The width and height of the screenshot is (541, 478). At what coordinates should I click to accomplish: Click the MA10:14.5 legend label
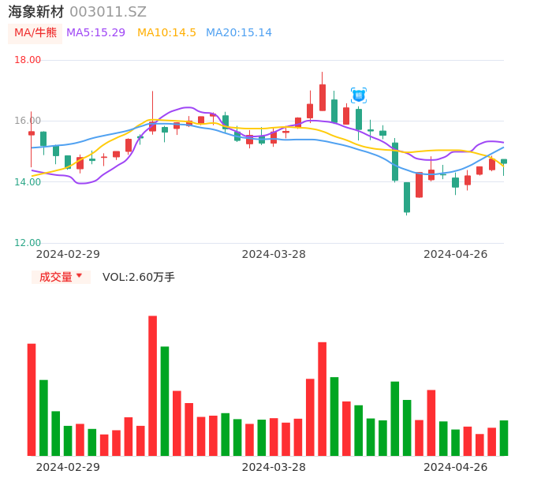click(x=166, y=33)
